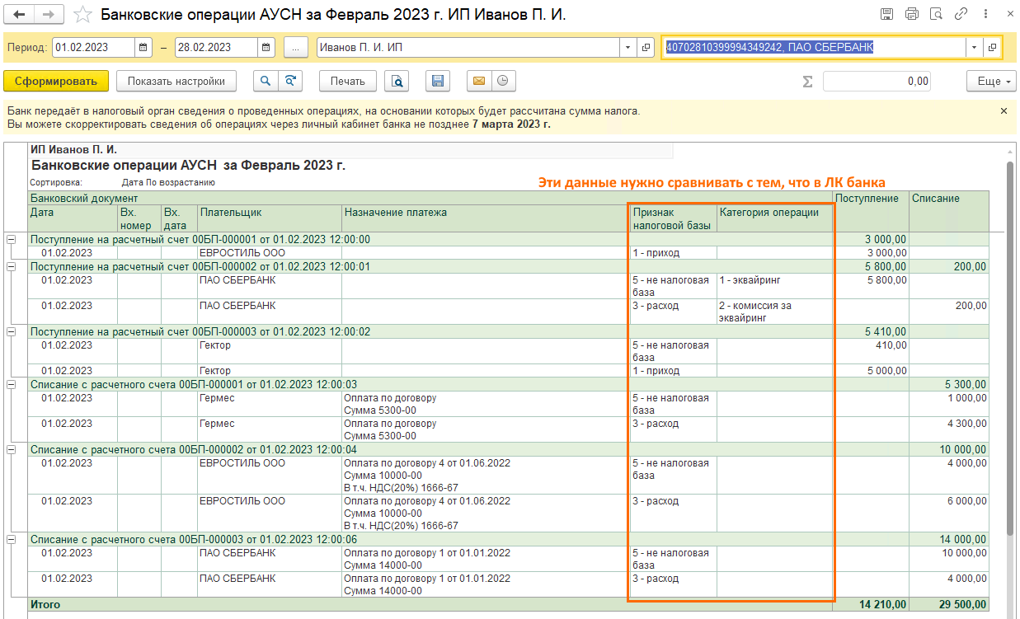
Task: Collapse group Списание с расчетного счета 00БП-000001
Action: click(12, 384)
